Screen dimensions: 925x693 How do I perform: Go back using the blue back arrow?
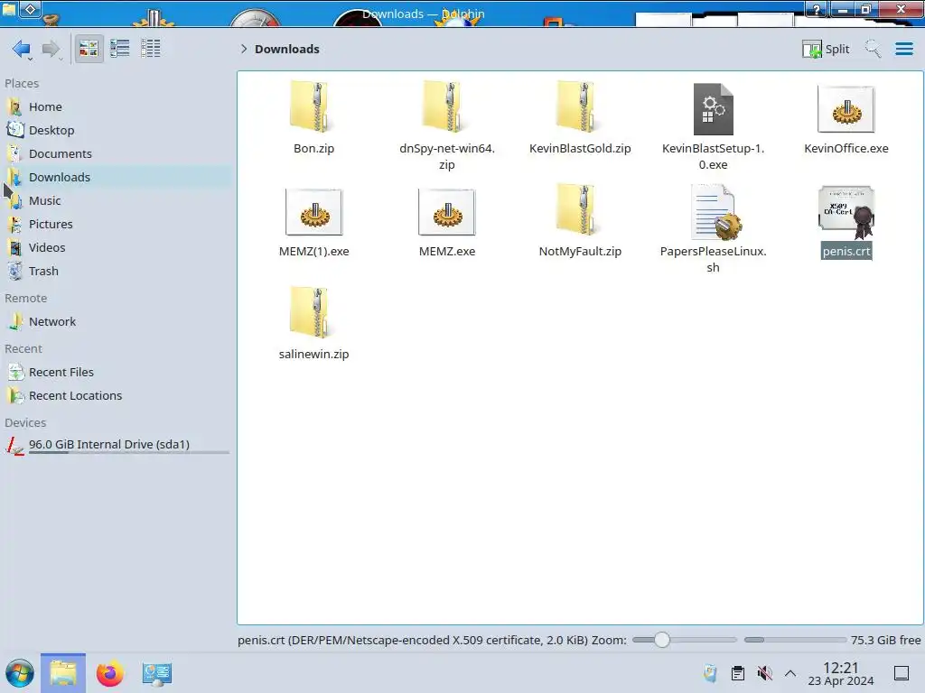(x=22, y=49)
